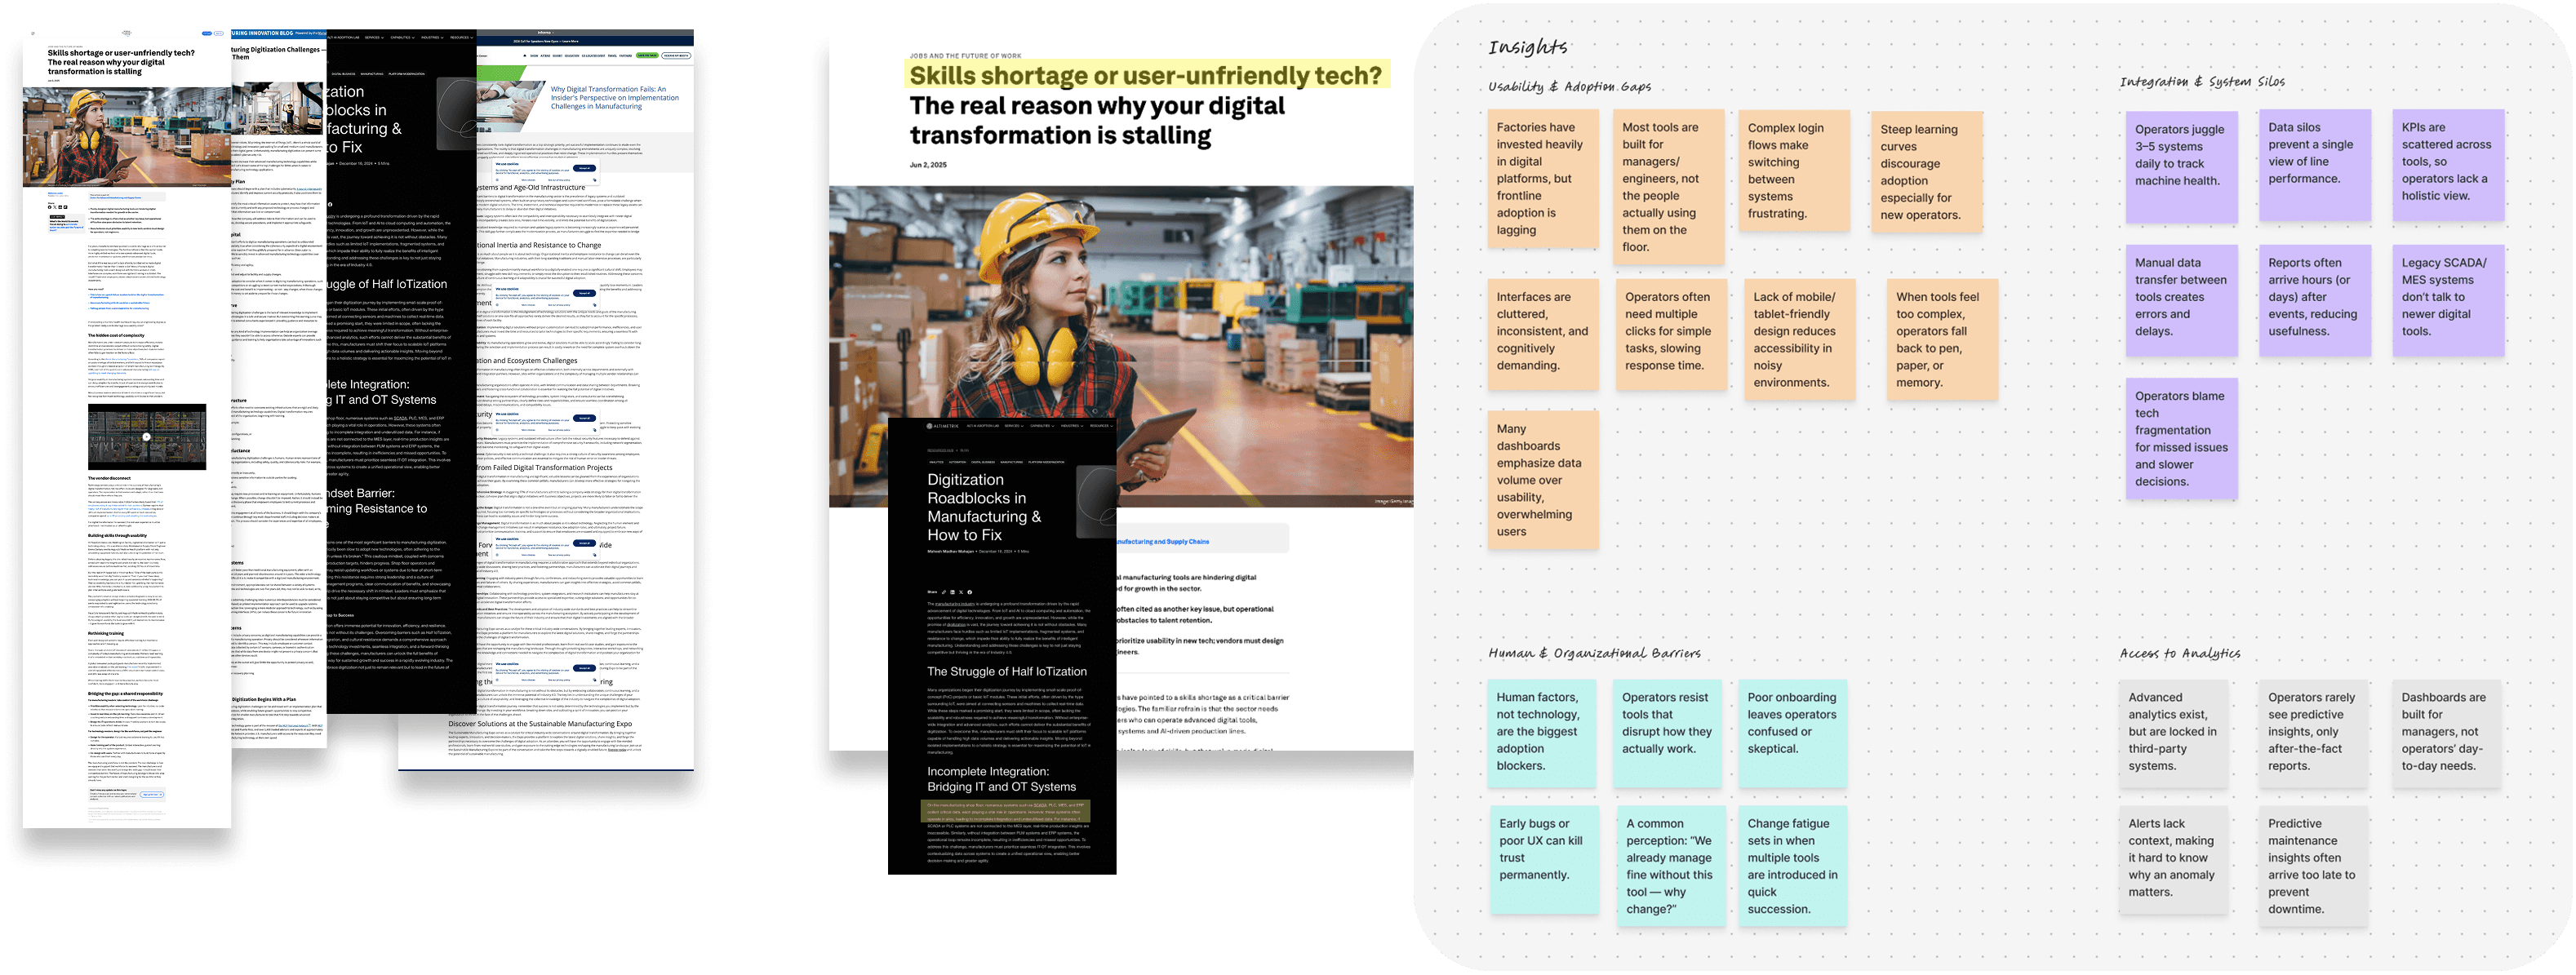Screen dimensions: 2576x975
Task: Click the green Save the Date button
Action: click(x=648, y=56)
